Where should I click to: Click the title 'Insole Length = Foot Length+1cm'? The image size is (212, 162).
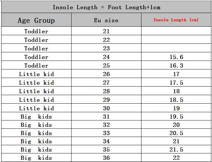[106, 7]
